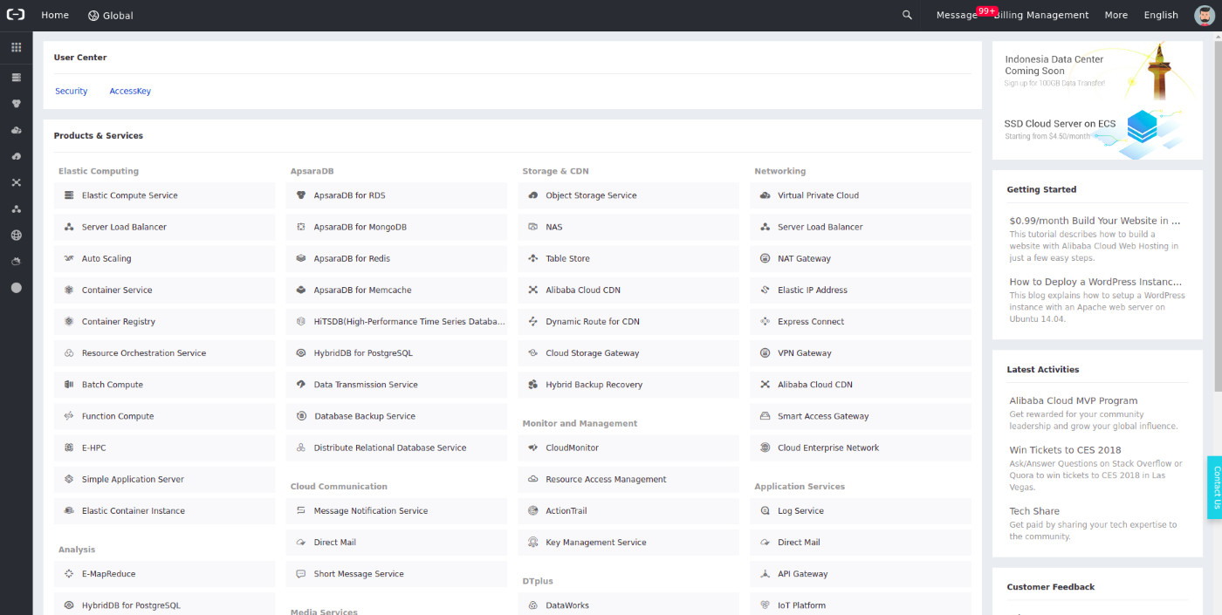Open the English language selector
1222x615 pixels.
pos(1161,15)
